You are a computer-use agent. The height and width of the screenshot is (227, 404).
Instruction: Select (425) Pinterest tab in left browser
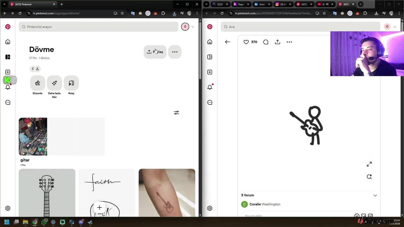coord(33,4)
